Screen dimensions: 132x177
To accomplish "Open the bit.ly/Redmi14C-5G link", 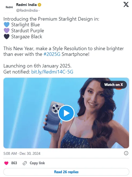I will (52, 72).
